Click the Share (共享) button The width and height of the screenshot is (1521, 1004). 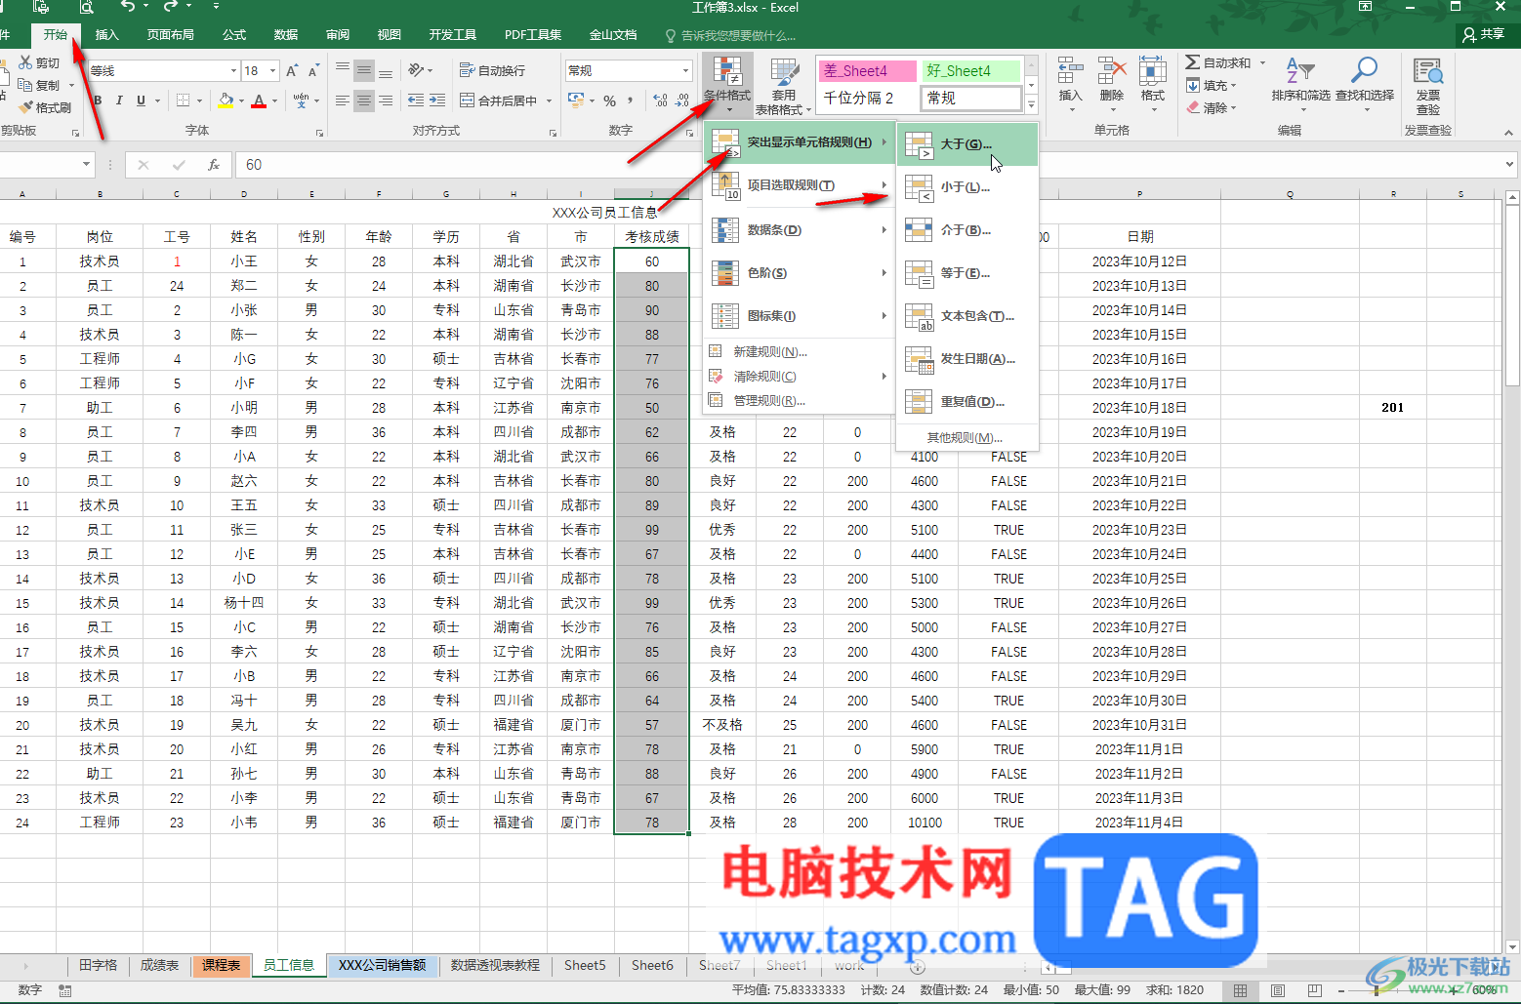tap(1484, 34)
